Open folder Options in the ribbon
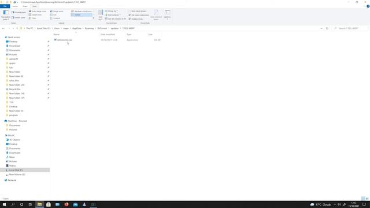This screenshot has width=370, height=208. pyautogui.click(x=168, y=15)
